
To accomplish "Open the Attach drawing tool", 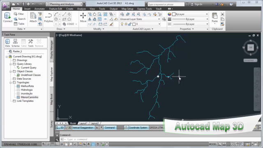I will [x=33, y=17].
